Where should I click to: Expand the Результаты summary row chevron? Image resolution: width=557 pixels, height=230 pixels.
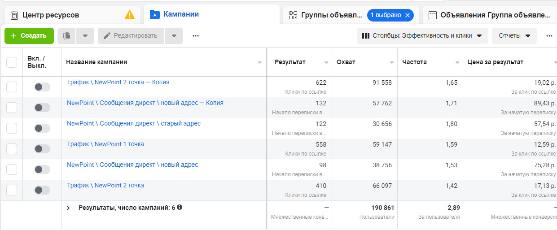(69, 208)
